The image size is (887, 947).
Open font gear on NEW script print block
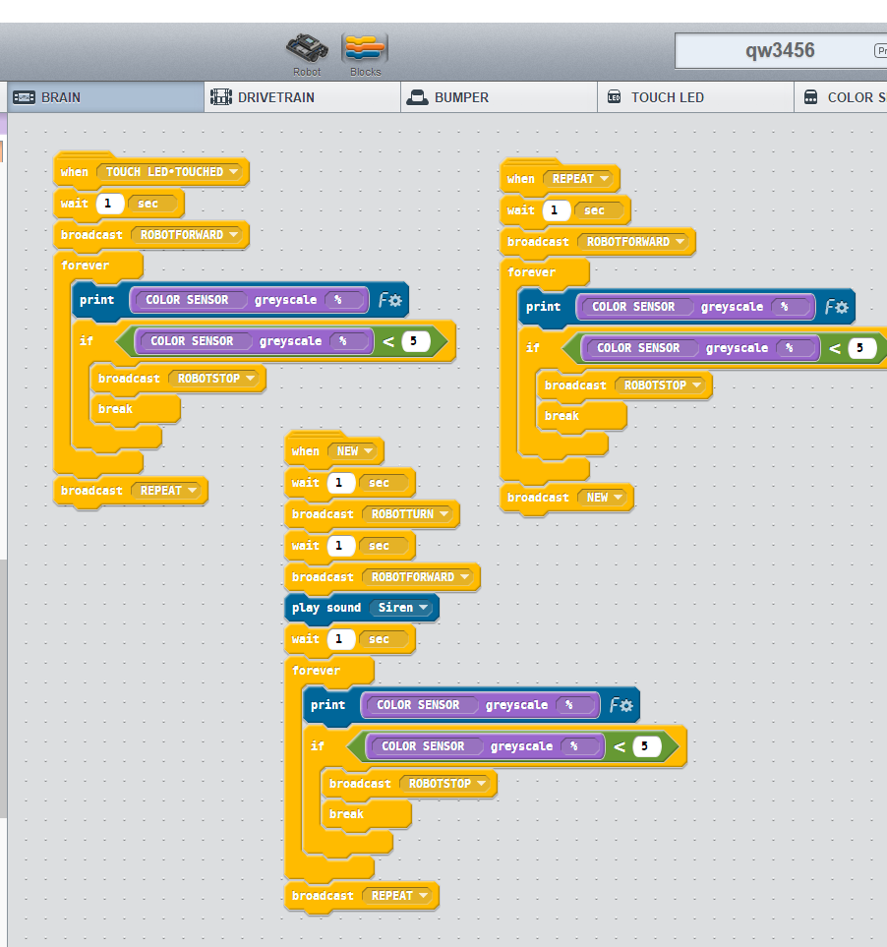621,705
